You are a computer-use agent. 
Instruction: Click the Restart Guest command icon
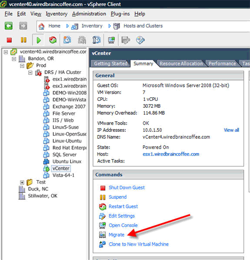click(103, 207)
